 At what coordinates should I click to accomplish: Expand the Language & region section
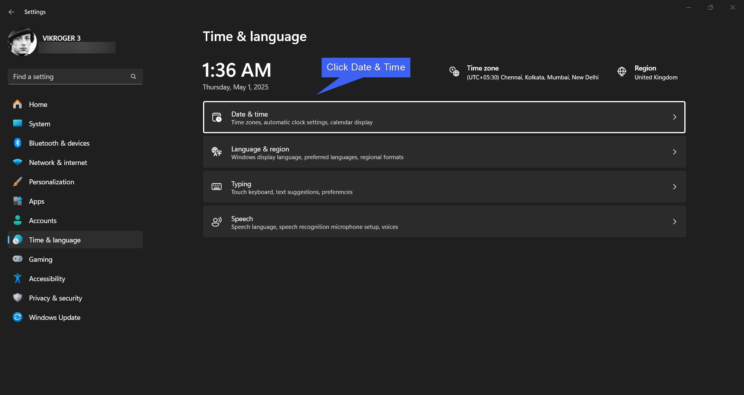click(x=674, y=152)
